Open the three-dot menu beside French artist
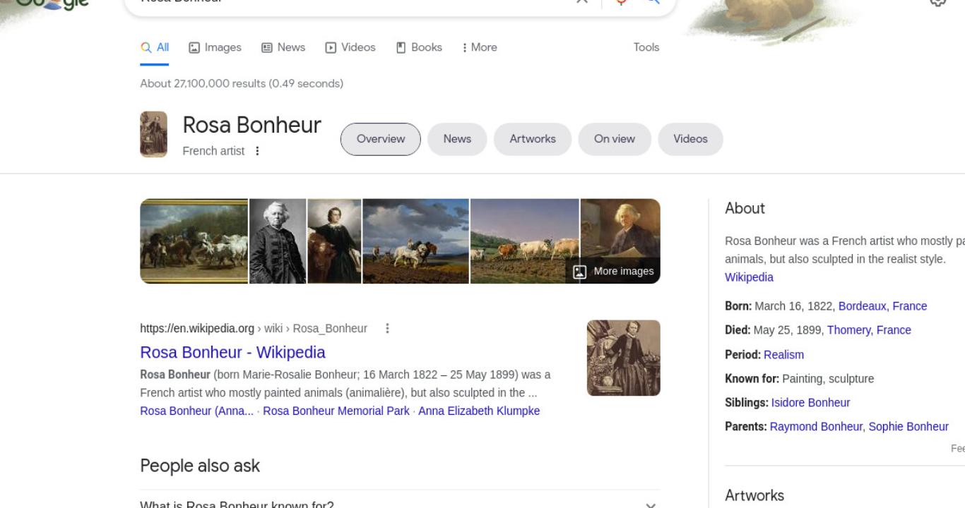 [x=257, y=151]
